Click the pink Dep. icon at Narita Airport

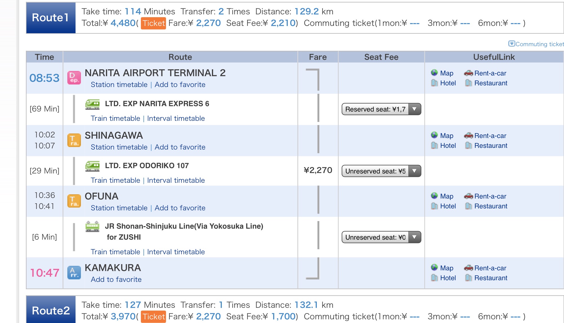pos(74,78)
